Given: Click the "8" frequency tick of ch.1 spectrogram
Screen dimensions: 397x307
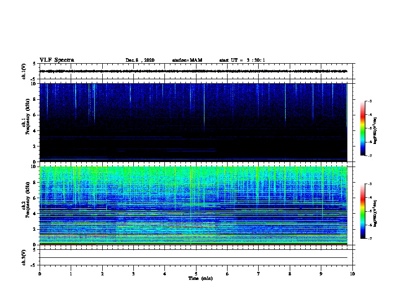Looking at the screenshot, I should tap(35, 99).
